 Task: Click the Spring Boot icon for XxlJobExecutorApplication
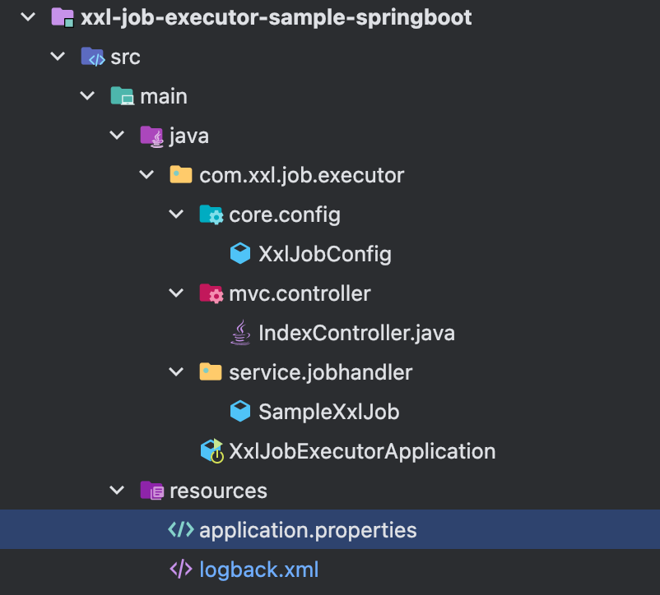pos(210,450)
